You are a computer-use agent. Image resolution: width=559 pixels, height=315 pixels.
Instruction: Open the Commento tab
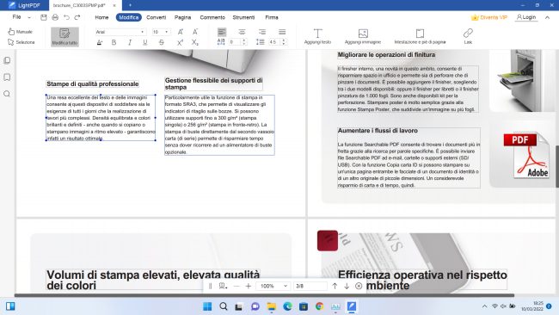click(212, 17)
